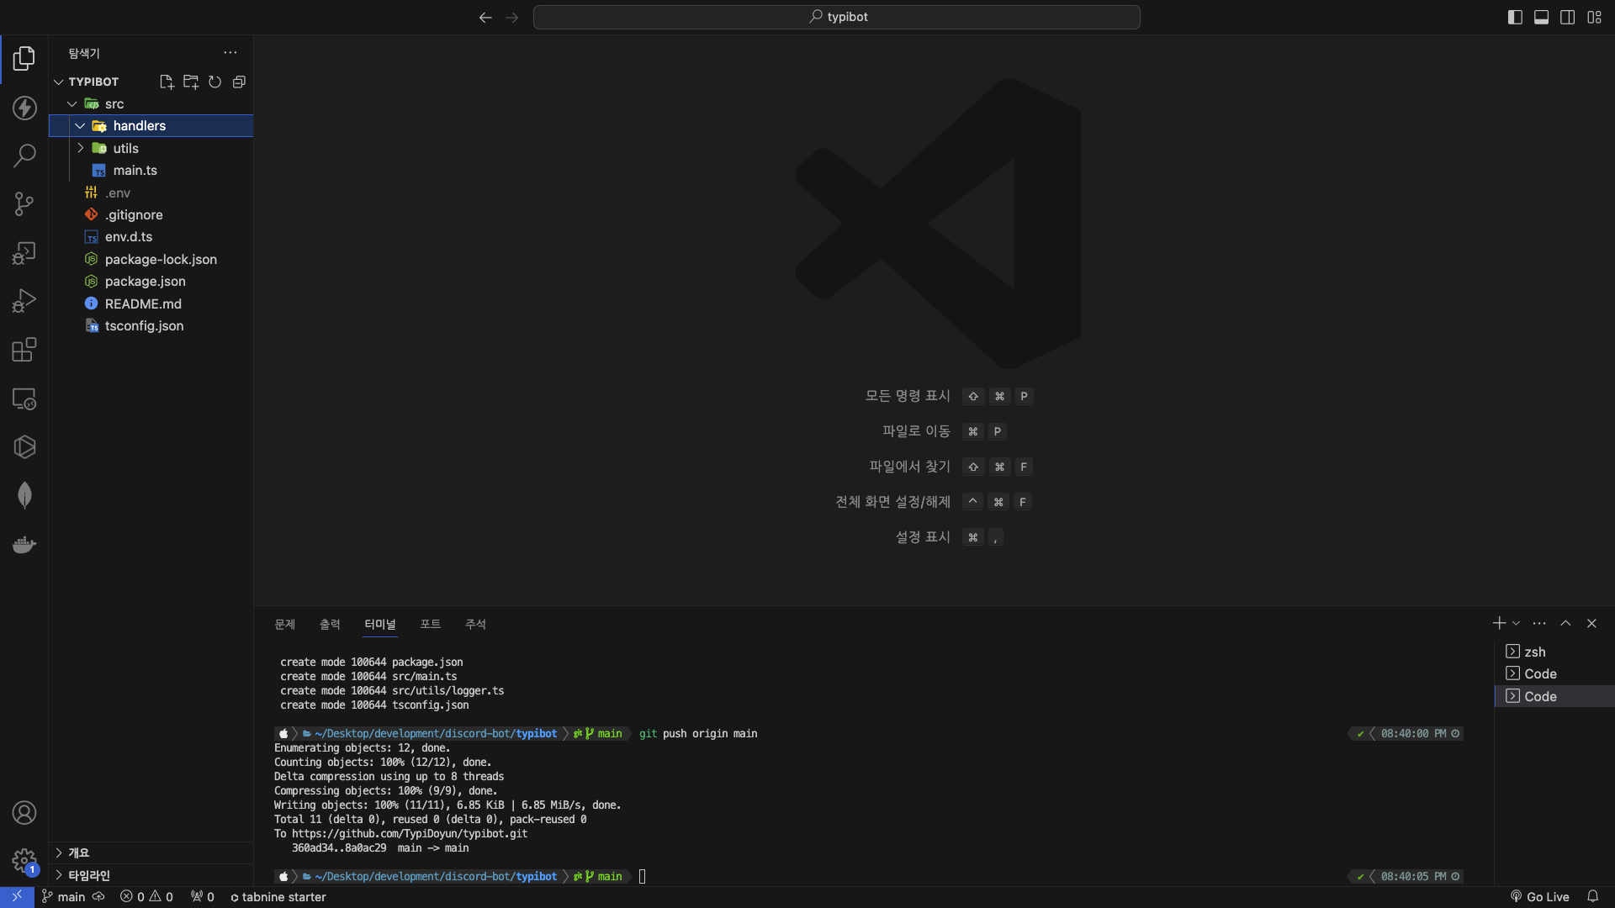
Task: Click the terminal prompt input cursor
Action: click(x=643, y=876)
